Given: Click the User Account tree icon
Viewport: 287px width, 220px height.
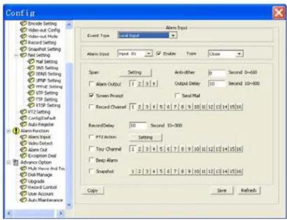Looking at the screenshot, I should (x=23, y=193).
